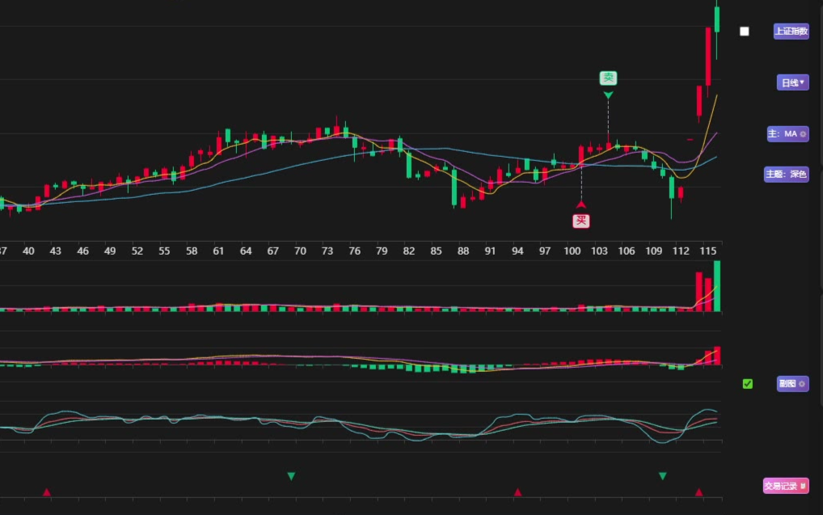
Task: Select red up arrow above 买 label
Action: point(581,205)
